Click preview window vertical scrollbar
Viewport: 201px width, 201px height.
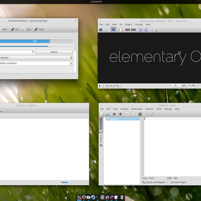tap(75, 45)
